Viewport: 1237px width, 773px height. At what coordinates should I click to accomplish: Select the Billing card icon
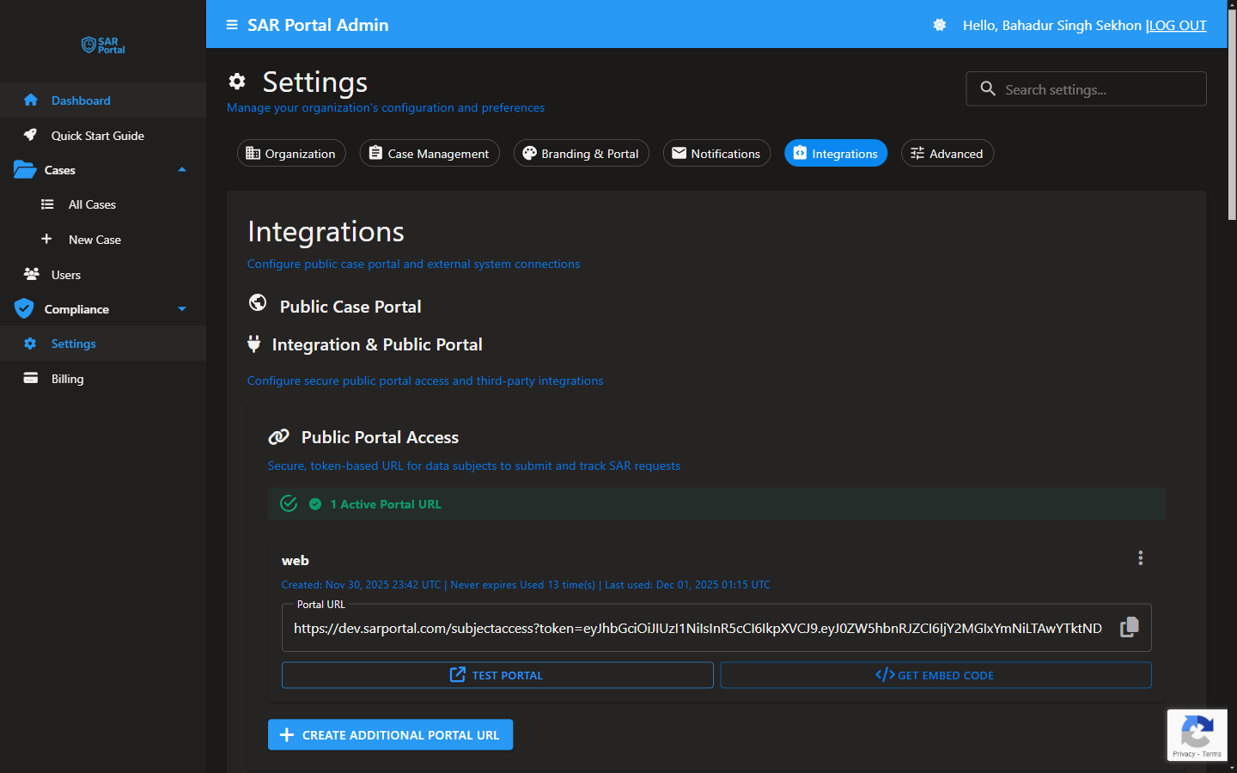31,378
